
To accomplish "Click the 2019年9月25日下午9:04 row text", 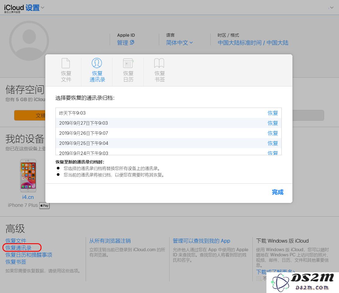I will click(x=84, y=143).
